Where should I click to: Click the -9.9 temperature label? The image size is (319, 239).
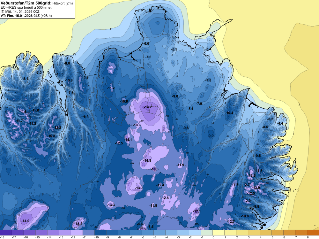tap(211, 136)
